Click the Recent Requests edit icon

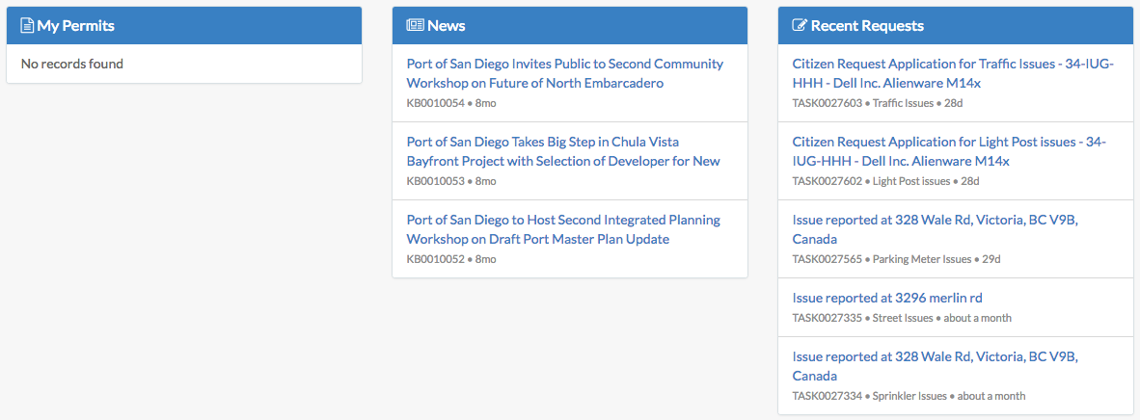point(799,25)
